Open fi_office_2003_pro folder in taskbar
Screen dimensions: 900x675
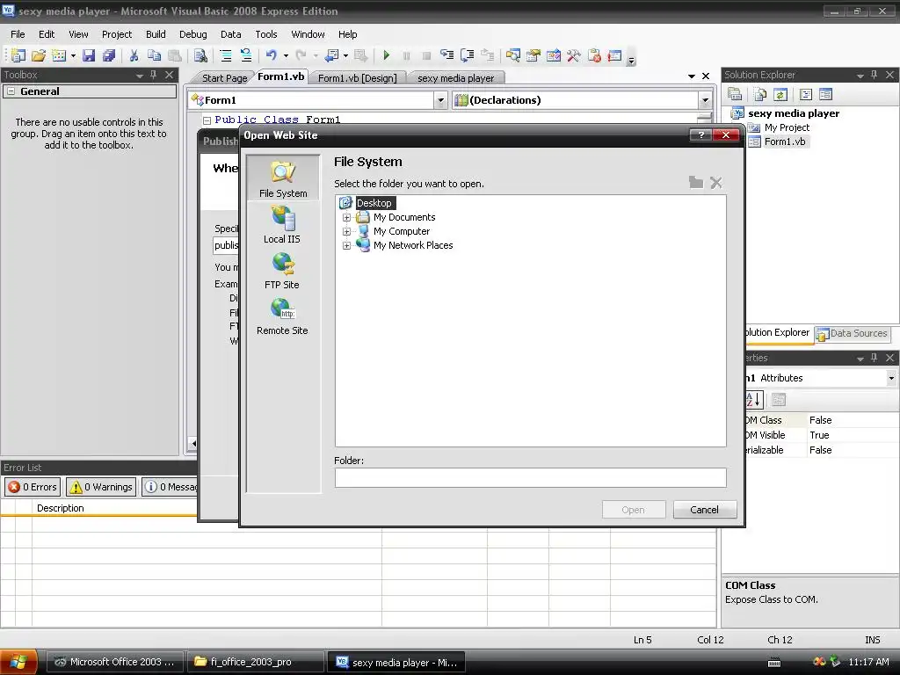click(x=256, y=662)
